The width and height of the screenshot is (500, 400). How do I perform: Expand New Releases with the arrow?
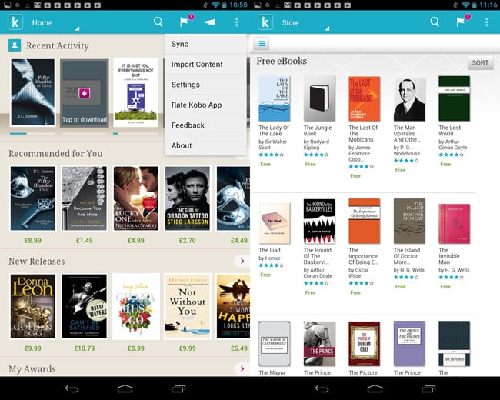point(242,261)
